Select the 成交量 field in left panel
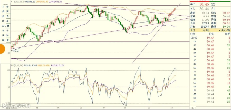Viewport: 231px width, 110px height. tap(5, 26)
